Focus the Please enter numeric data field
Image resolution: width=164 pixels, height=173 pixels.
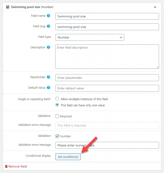[x=107, y=145]
